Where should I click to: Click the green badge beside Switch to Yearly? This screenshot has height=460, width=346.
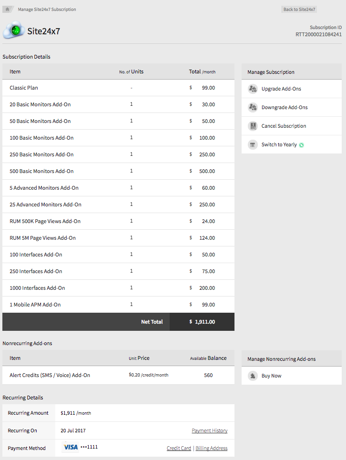[302, 145]
